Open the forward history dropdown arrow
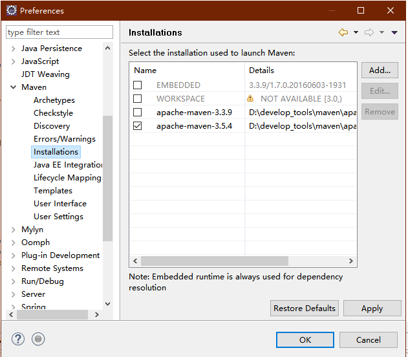 (x=381, y=32)
